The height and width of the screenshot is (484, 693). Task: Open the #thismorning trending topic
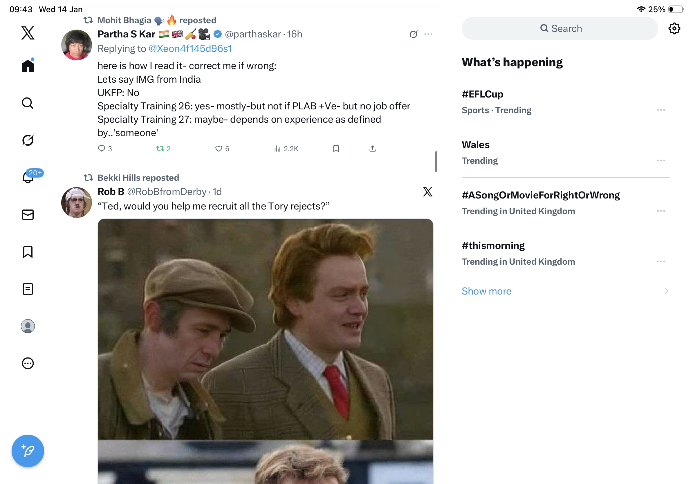493,245
